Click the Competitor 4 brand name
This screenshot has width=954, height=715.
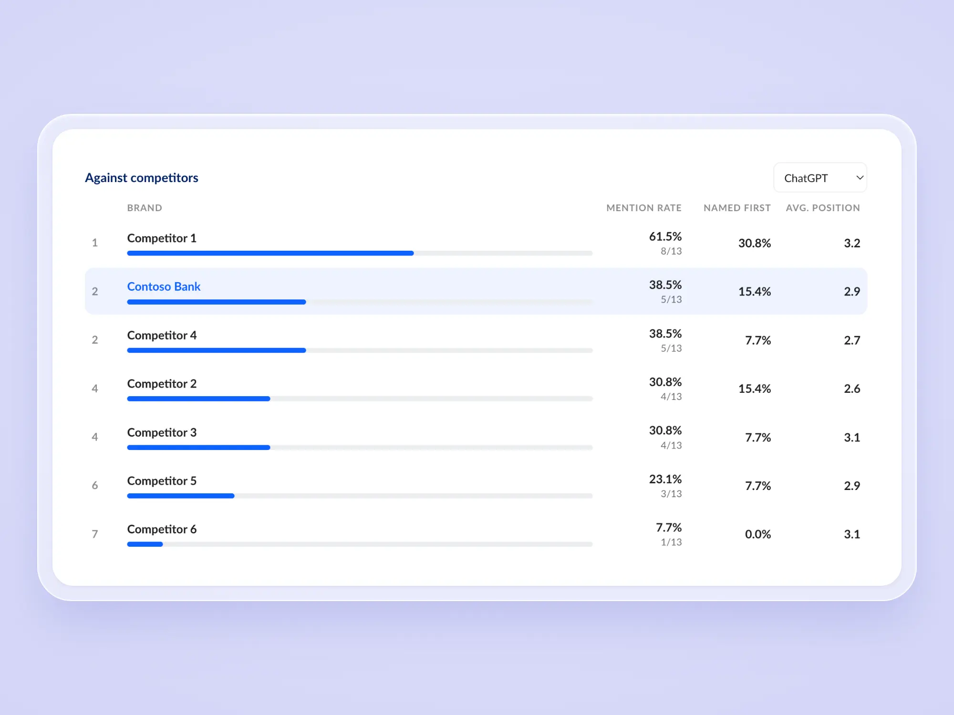coord(162,335)
